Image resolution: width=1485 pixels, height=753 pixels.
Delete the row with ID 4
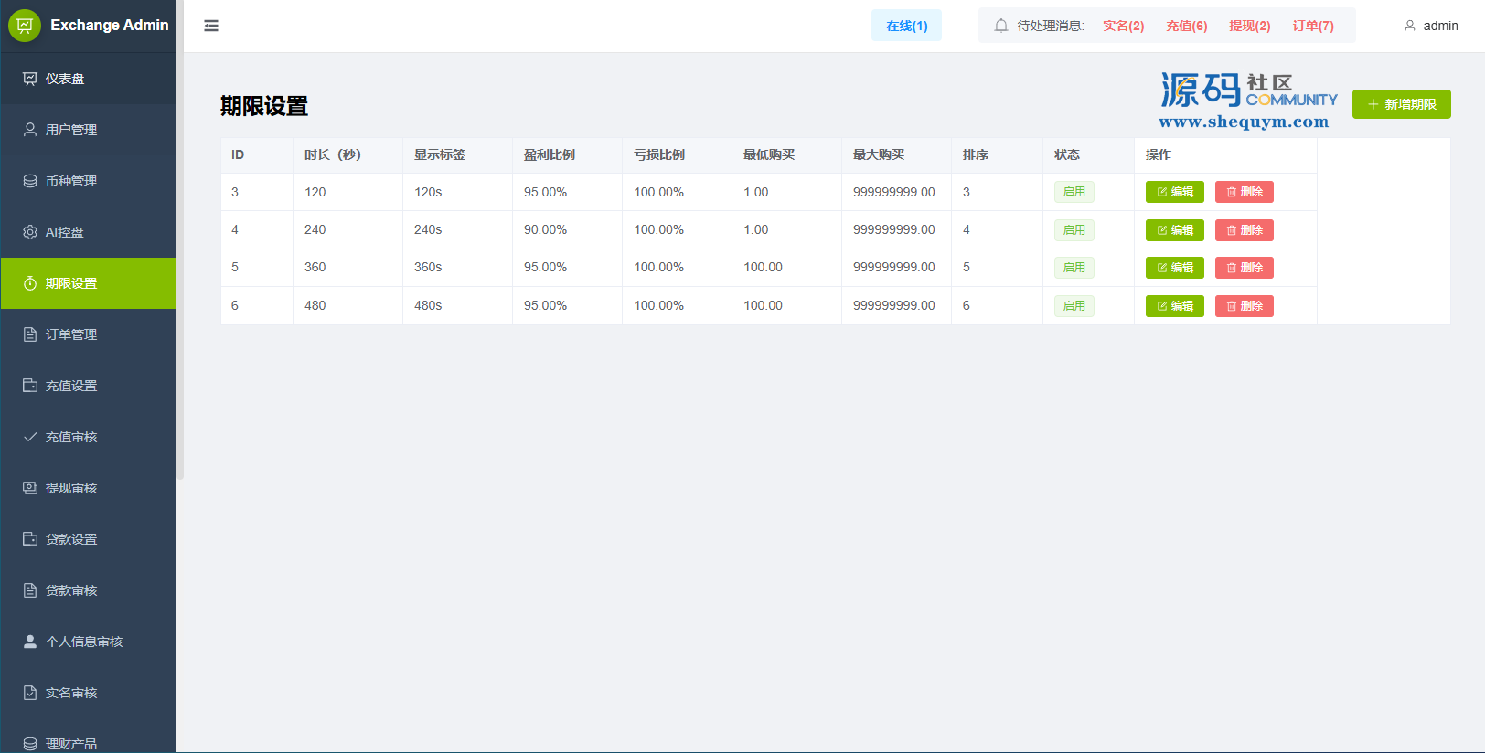1245,230
